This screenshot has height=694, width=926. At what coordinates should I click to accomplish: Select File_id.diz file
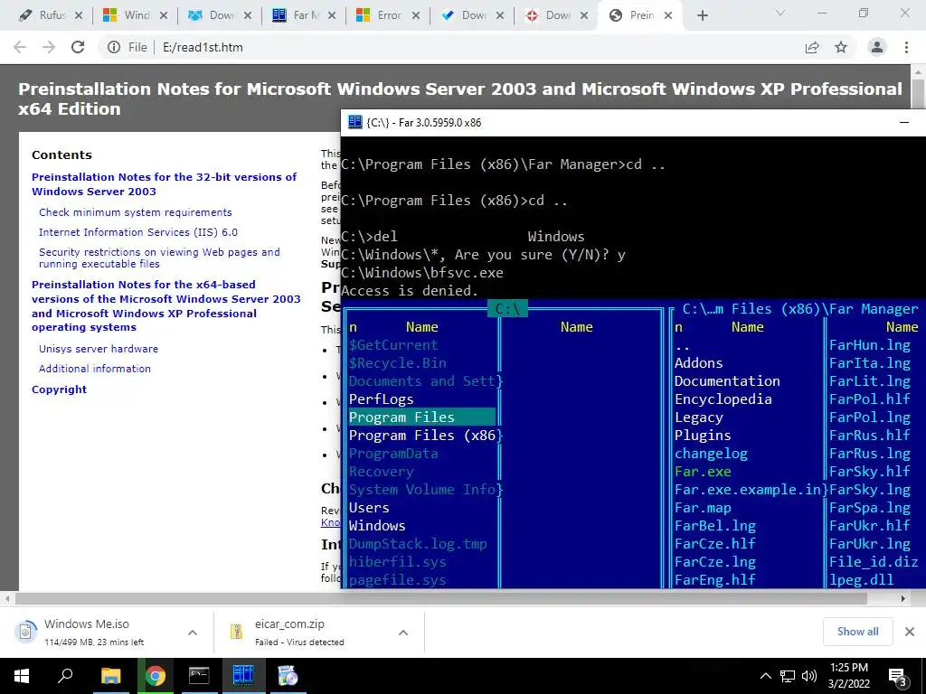[874, 562]
